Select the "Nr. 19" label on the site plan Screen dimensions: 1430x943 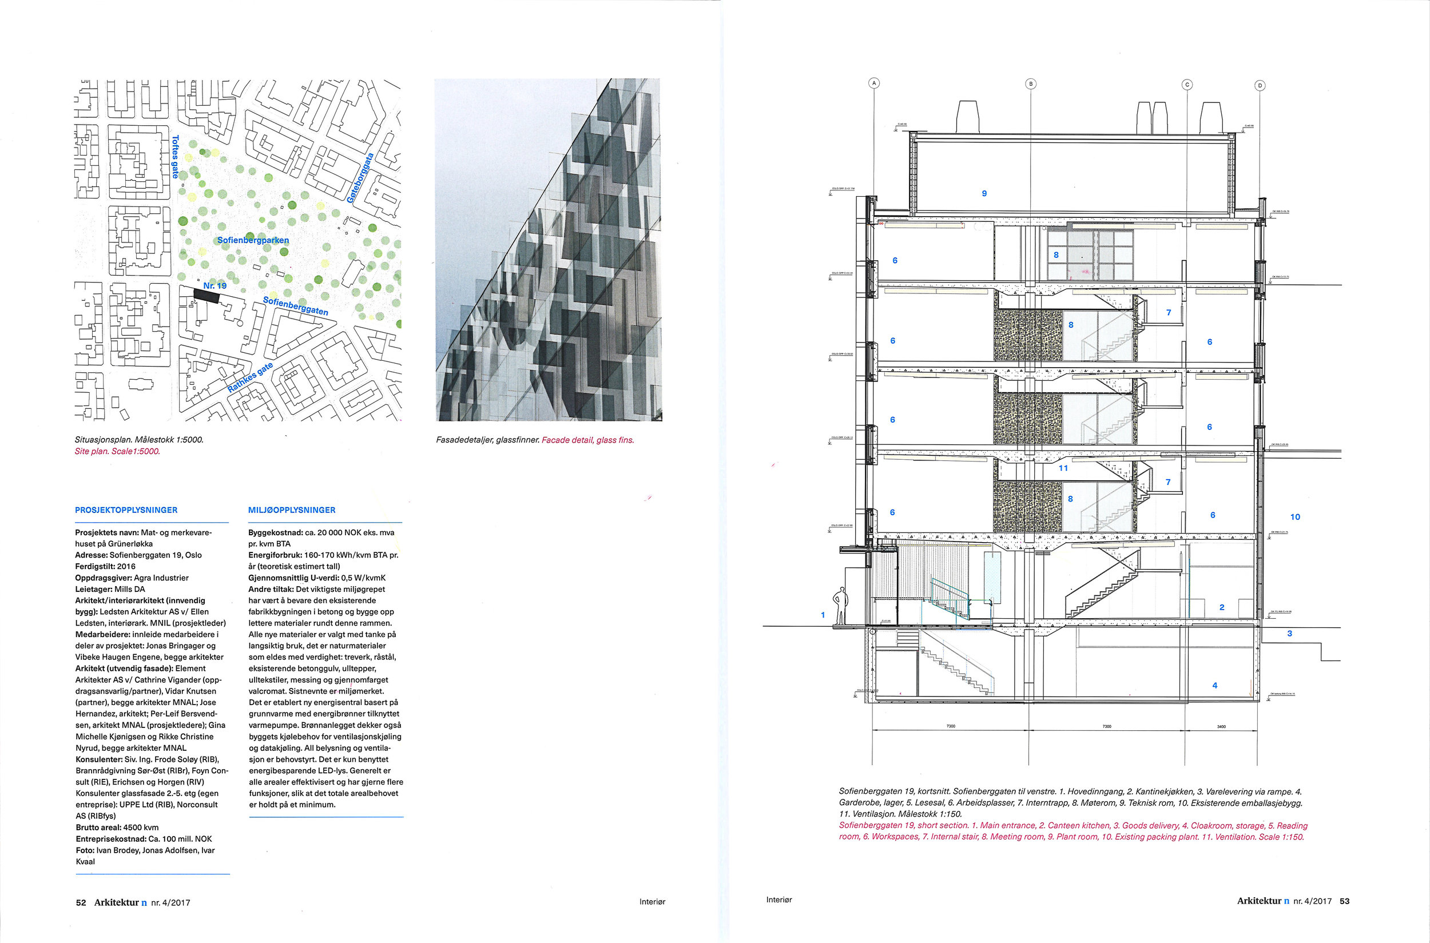tap(214, 285)
